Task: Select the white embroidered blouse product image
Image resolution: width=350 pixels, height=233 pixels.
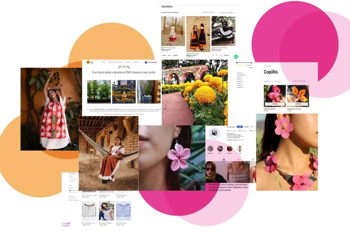Action: pos(89,210)
